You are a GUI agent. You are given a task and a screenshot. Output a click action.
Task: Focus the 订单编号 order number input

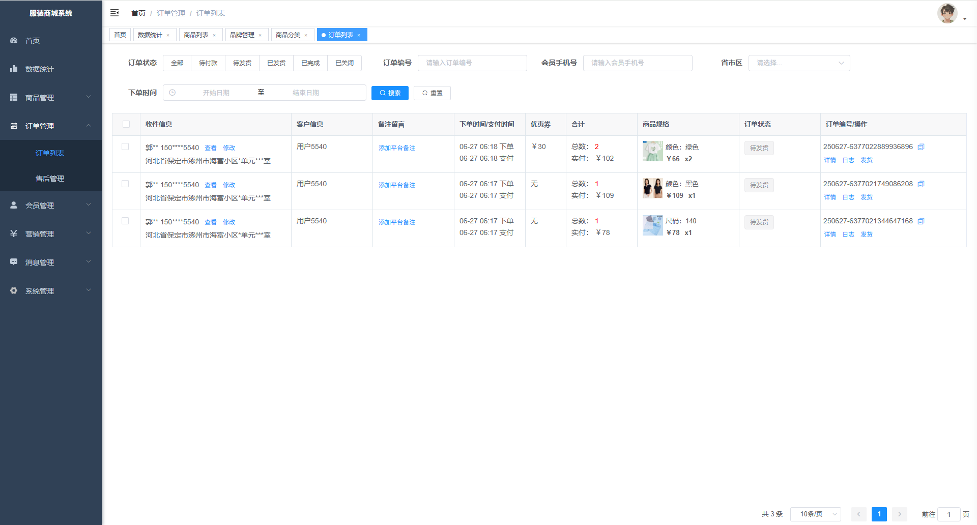[472, 63]
